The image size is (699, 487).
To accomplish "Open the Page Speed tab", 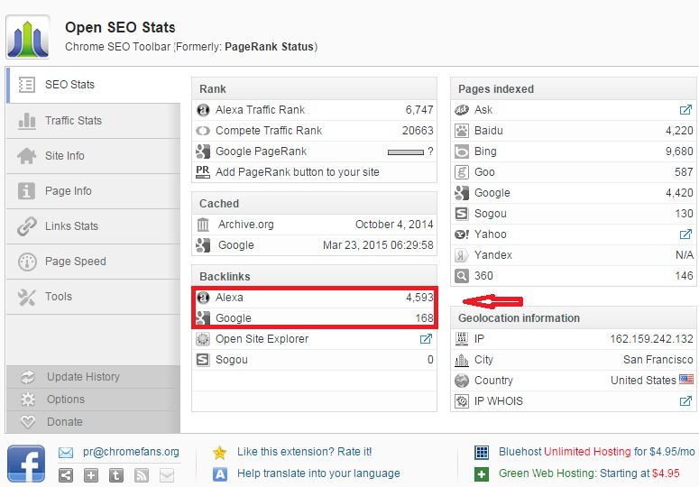I will [x=94, y=262].
